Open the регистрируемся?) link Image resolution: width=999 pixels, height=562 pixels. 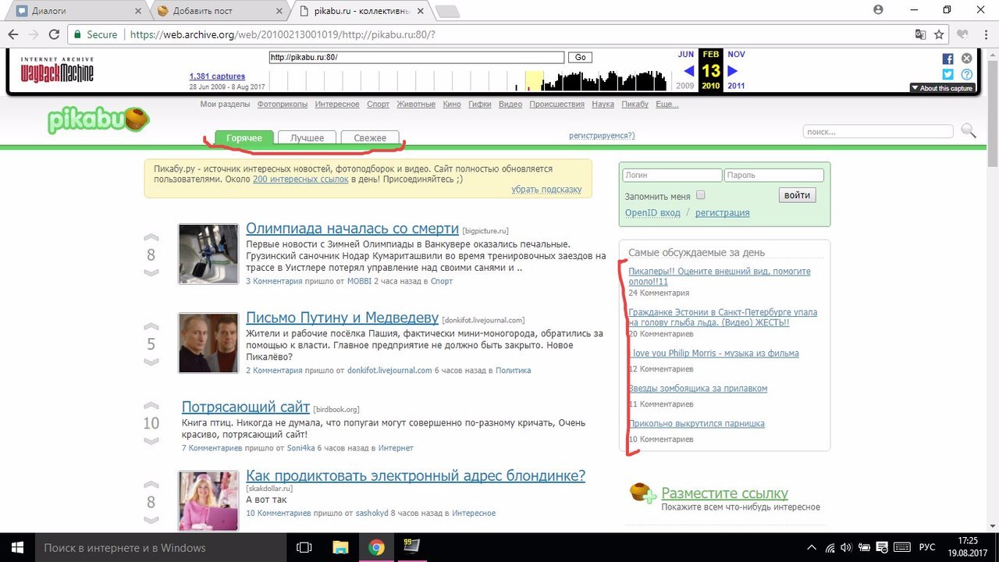point(602,135)
